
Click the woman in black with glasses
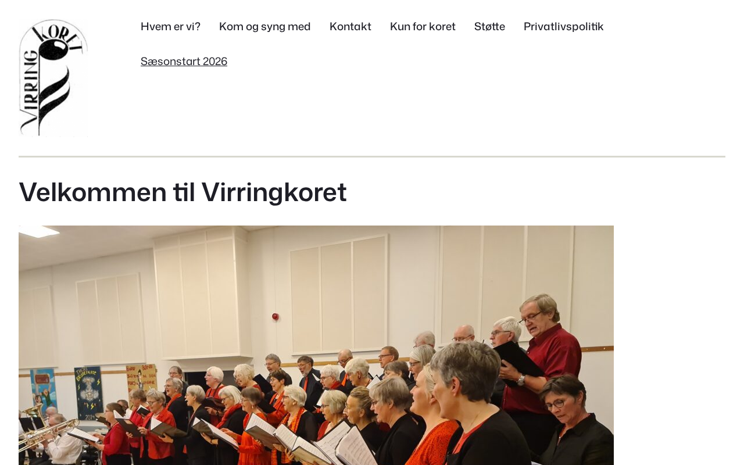[x=573, y=421]
